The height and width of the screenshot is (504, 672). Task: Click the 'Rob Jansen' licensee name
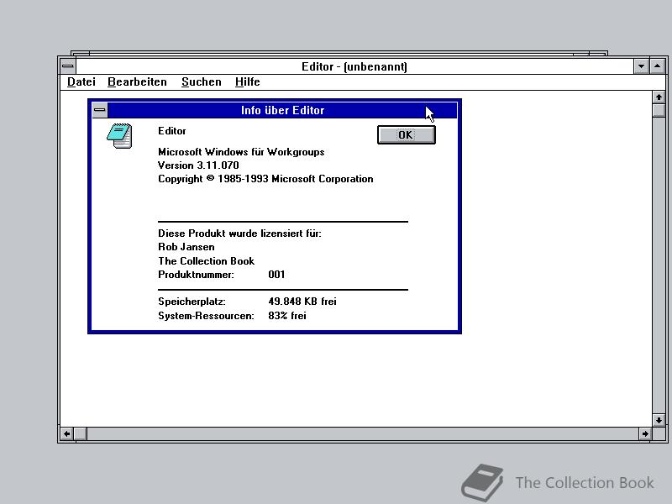click(186, 247)
